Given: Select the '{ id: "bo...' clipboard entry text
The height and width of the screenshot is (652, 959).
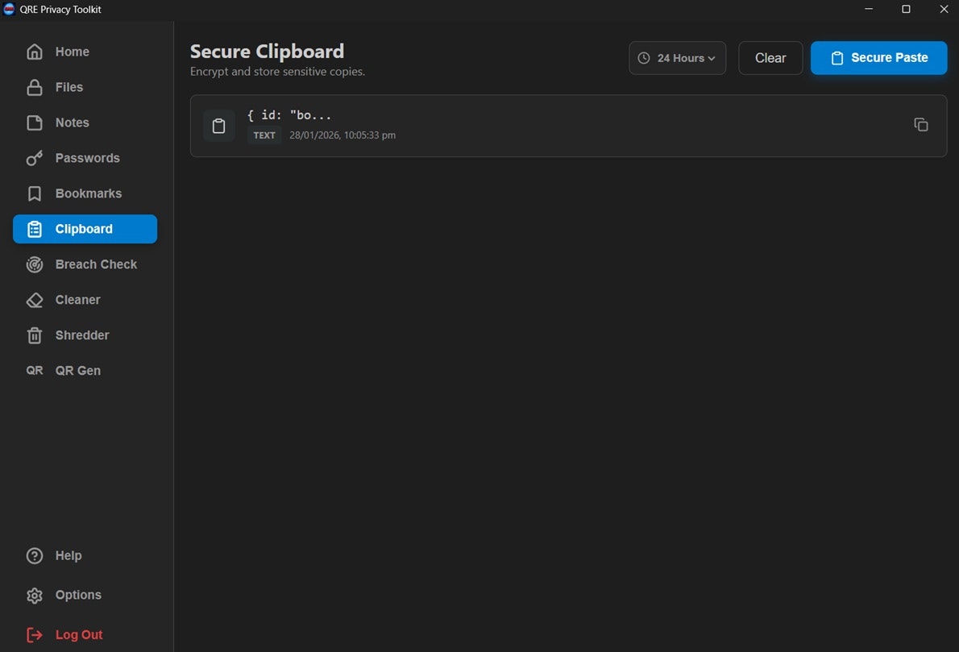Looking at the screenshot, I should point(289,115).
